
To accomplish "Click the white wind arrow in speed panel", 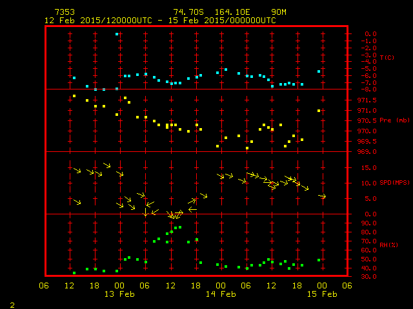I will click(192, 209).
